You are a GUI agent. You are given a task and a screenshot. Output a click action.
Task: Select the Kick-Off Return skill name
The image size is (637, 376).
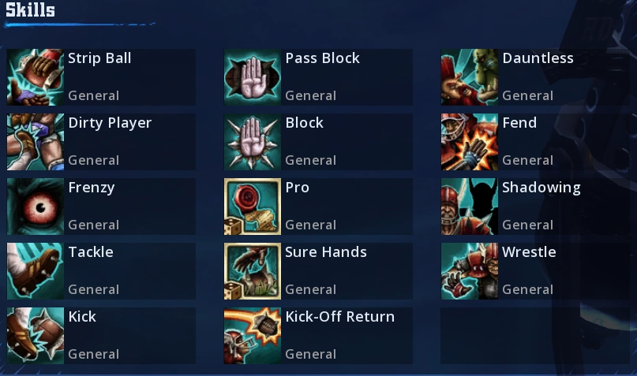coord(339,316)
